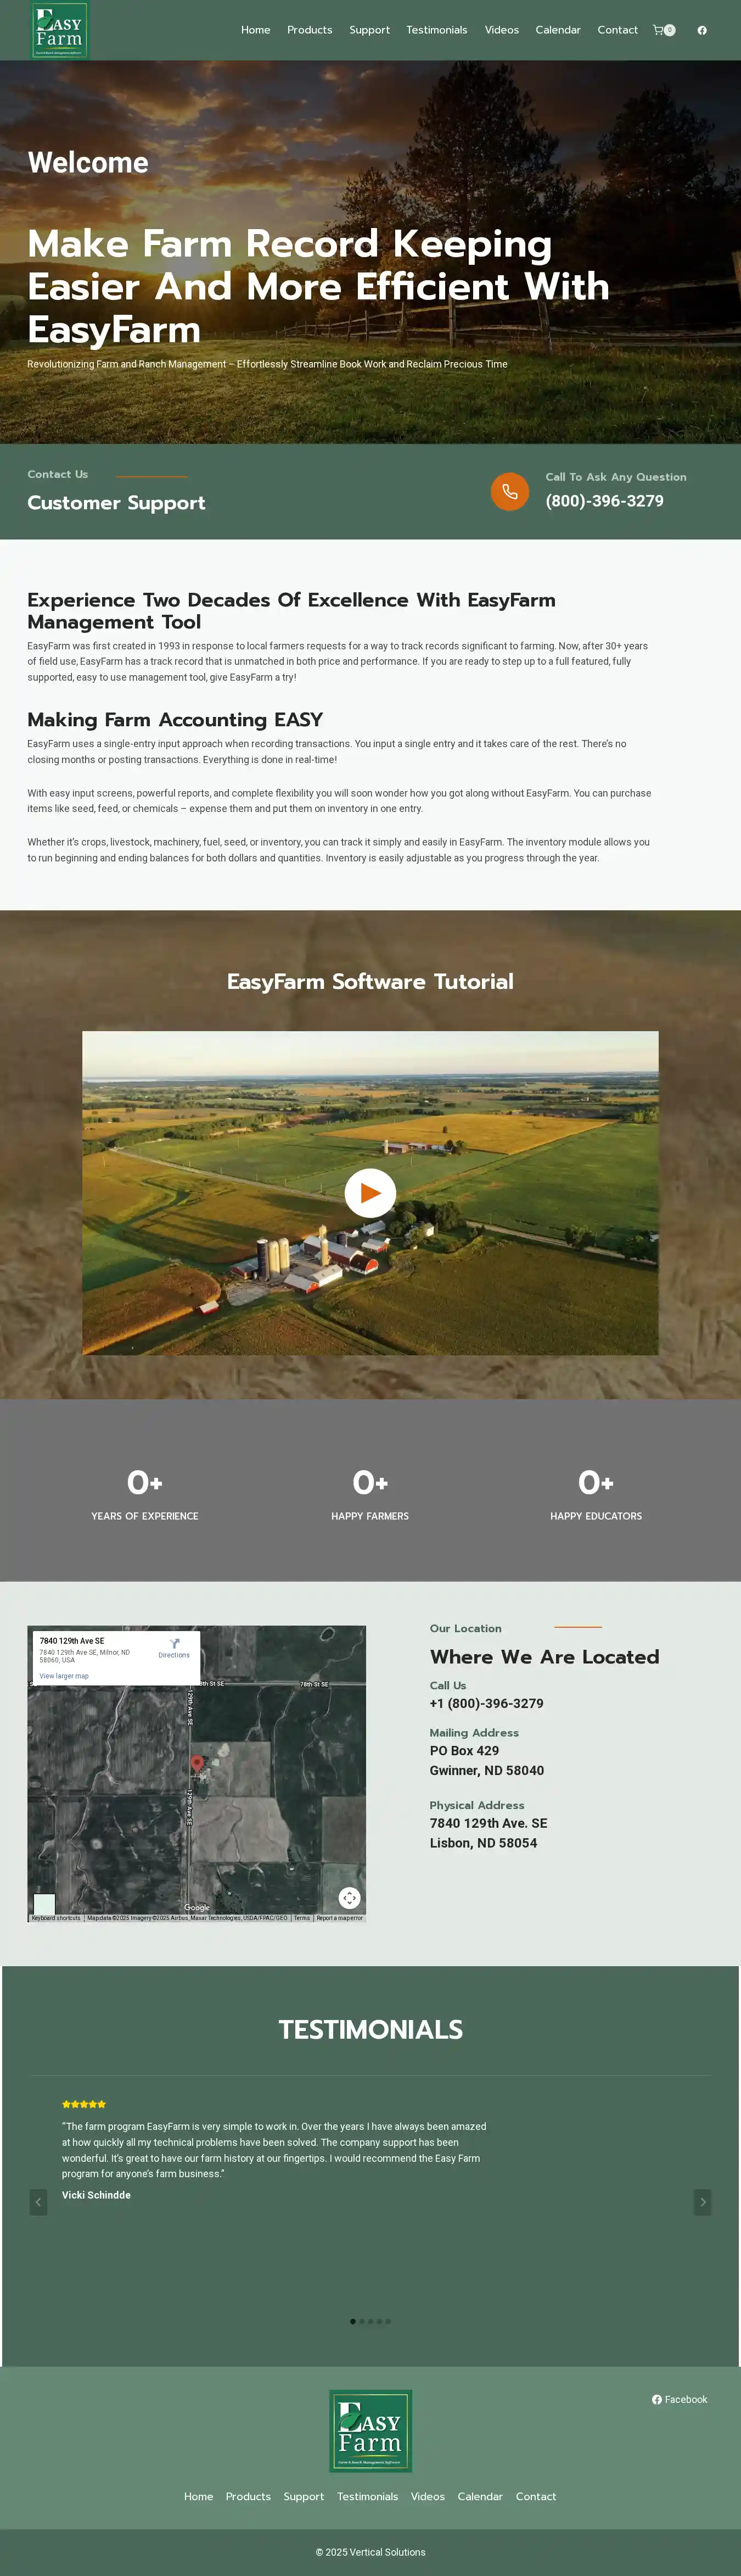Go to the next testimonial with right arrow
The height and width of the screenshot is (2576, 741).
tap(703, 2202)
